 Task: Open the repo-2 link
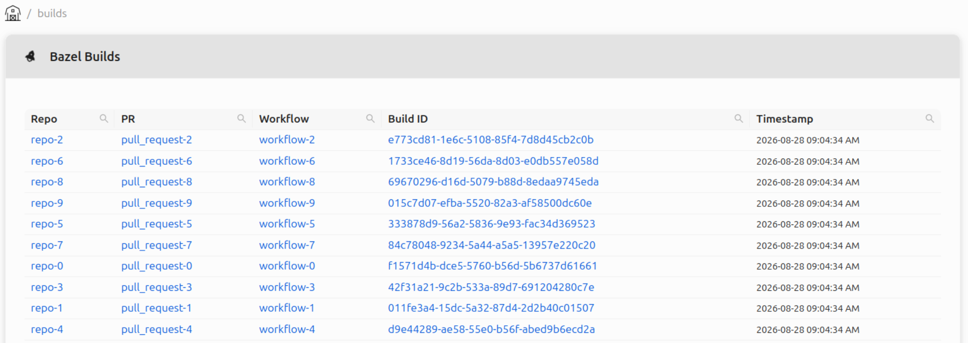(47, 140)
